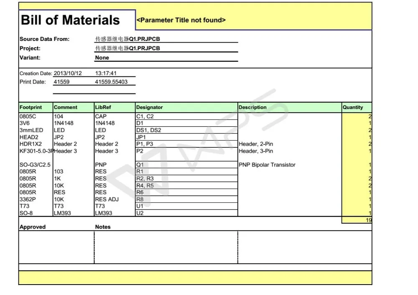Click the 'Approved' label
Screen dimensions: 418x295
[x=33, y=227]
